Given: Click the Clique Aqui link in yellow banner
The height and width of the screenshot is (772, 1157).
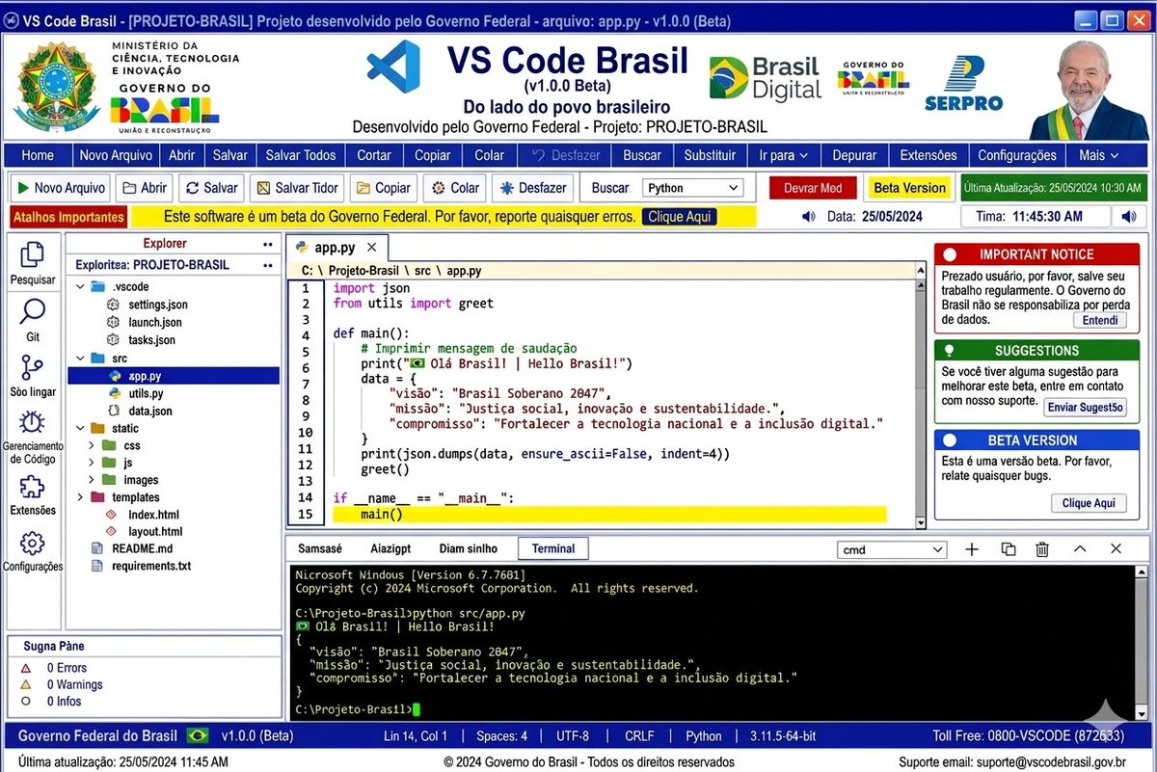Looking at the screenshot, I should tap(680, 217).
